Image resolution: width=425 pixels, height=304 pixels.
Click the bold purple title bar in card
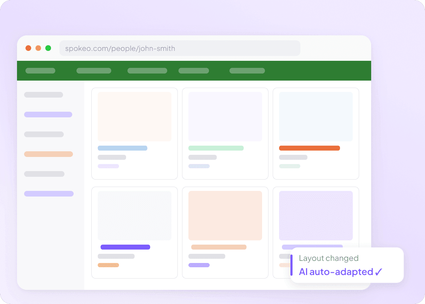coord(125,247)
